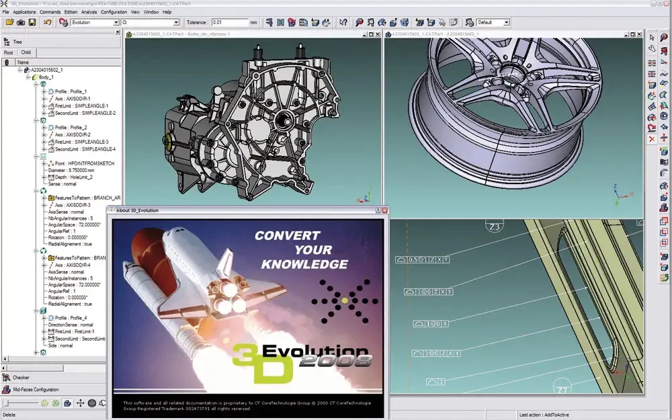Screen dimensions: 672x420
Task: Open the View menu
Action: (136, 12)
